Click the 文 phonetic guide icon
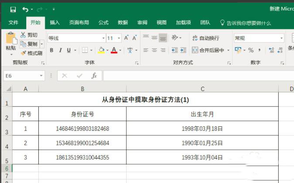This screenshot has width=294, height=183. click(x=130, y=50)
